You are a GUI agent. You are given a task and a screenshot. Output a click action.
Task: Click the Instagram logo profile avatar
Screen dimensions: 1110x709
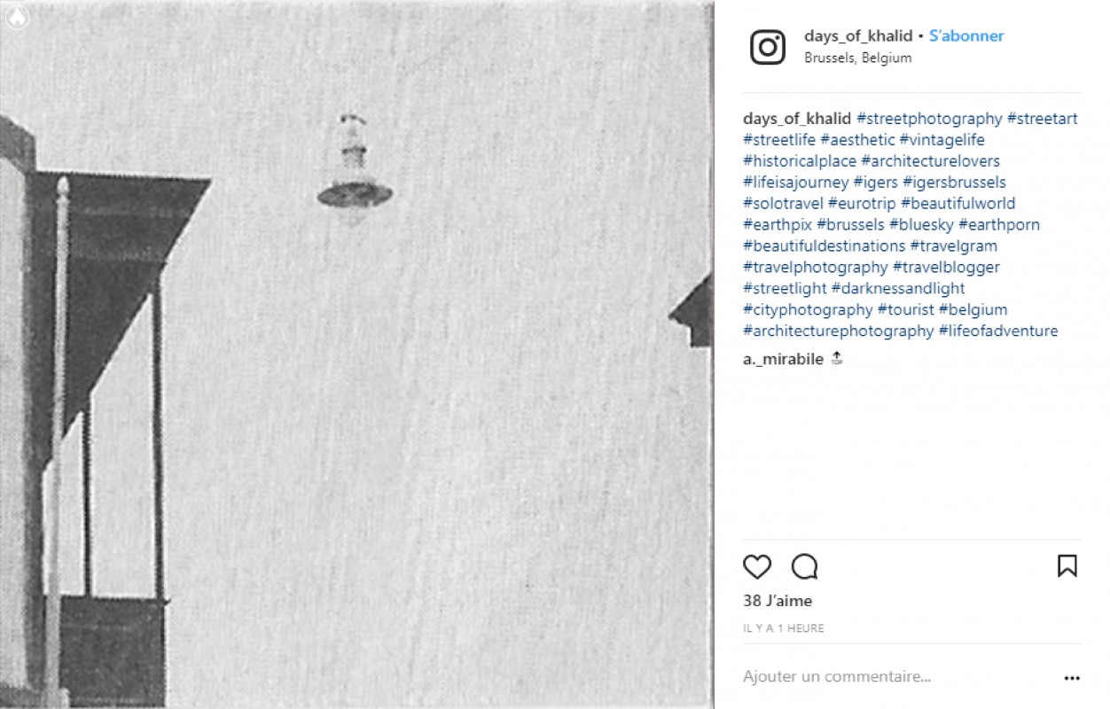tap(768, 47)
